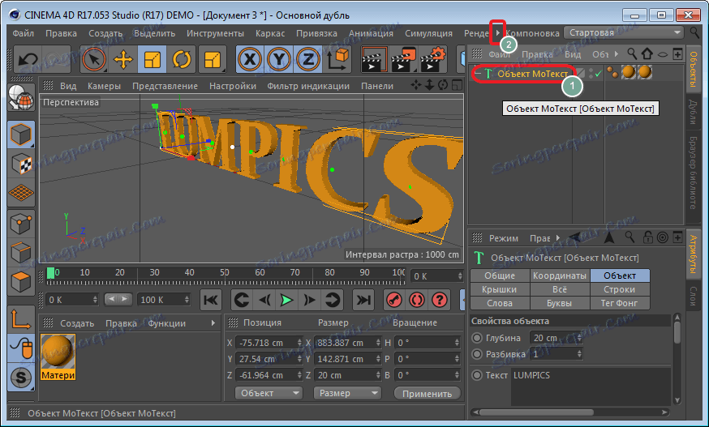Select the Move tool

tap(123, 59)
